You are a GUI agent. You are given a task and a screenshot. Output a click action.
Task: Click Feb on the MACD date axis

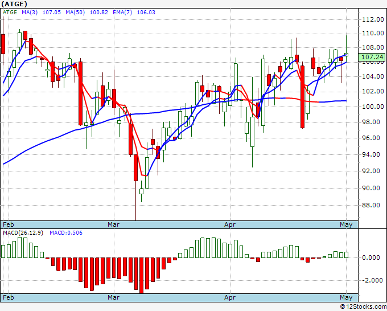pos(8,297)
